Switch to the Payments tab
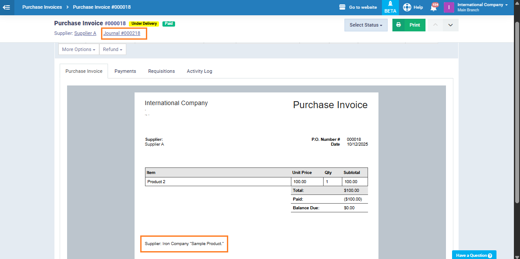The image size is (520, 259). [125, 71]
